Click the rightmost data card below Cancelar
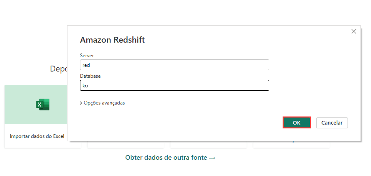This screenshot has width=371, height=176. pyautogui.click(x=291, y=145)
